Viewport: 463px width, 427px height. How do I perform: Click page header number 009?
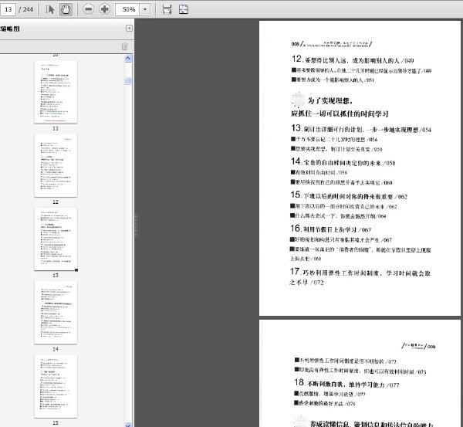[431, 347]
